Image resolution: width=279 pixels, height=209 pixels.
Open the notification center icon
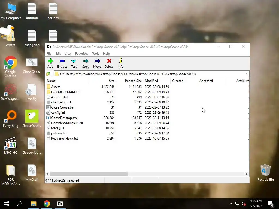[271, 204]
